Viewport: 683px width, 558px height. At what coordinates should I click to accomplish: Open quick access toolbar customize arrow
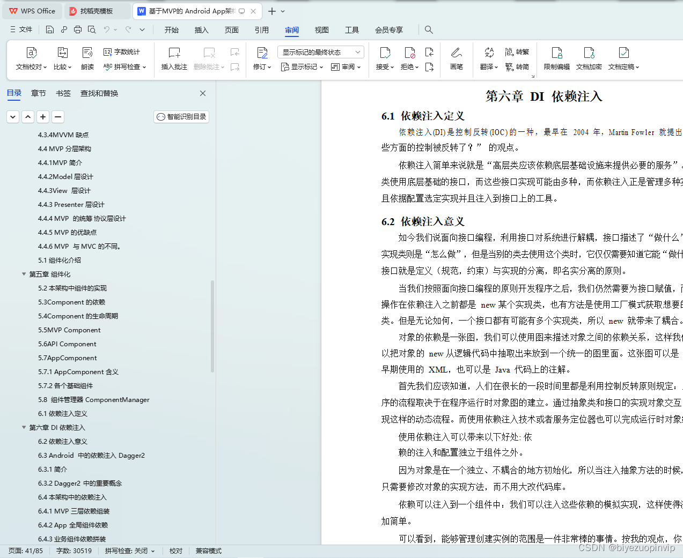142,29
